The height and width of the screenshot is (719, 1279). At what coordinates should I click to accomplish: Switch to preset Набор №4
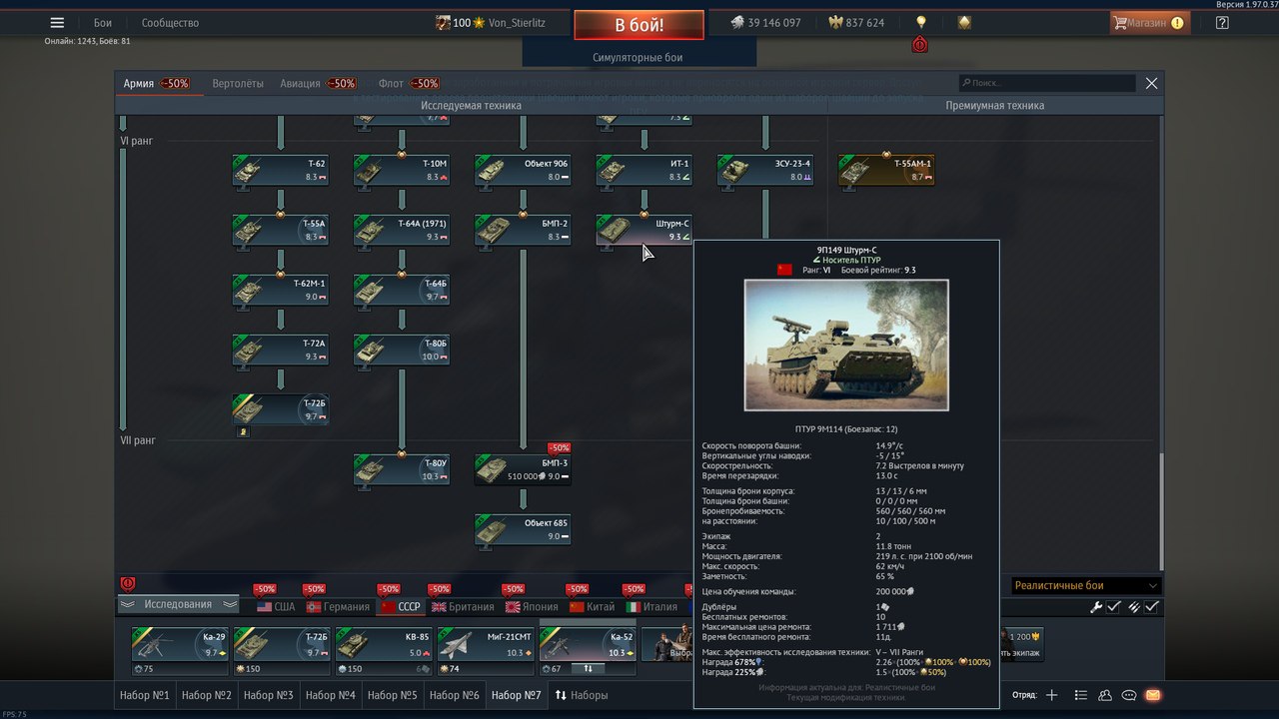[x=331, y=695]
